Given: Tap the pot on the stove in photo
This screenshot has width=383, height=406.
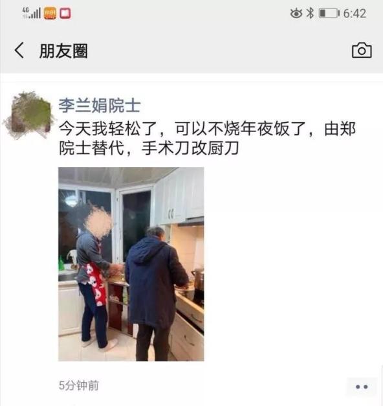Looking at the screenshot, I should [198, 280].
